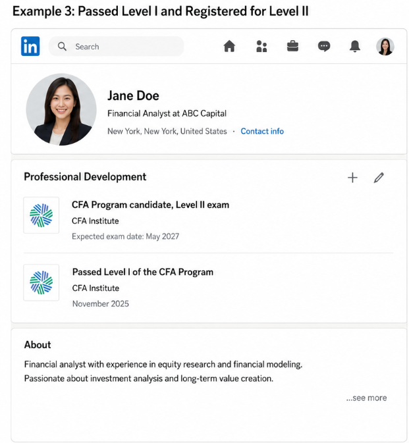The height and width of the screenshot is (443, 409).
Task: Add entry with plus icon
Action: pos(352,178)
